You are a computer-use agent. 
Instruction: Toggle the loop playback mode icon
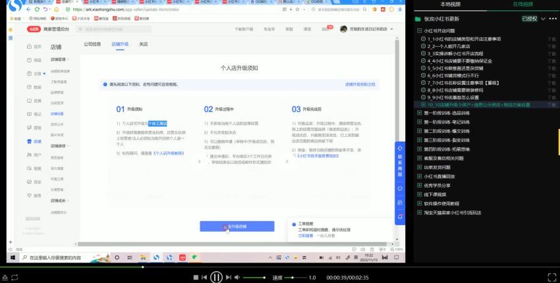pos(15,277)
